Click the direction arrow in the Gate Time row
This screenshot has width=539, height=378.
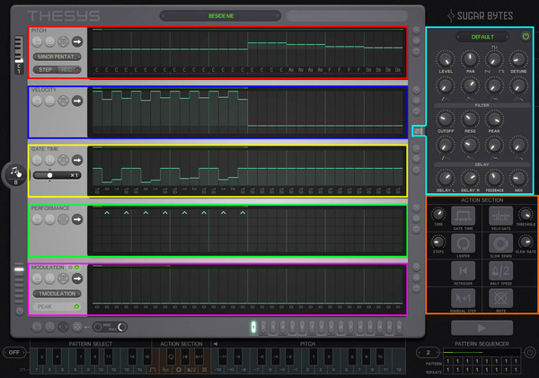click(x=77, y=160)
